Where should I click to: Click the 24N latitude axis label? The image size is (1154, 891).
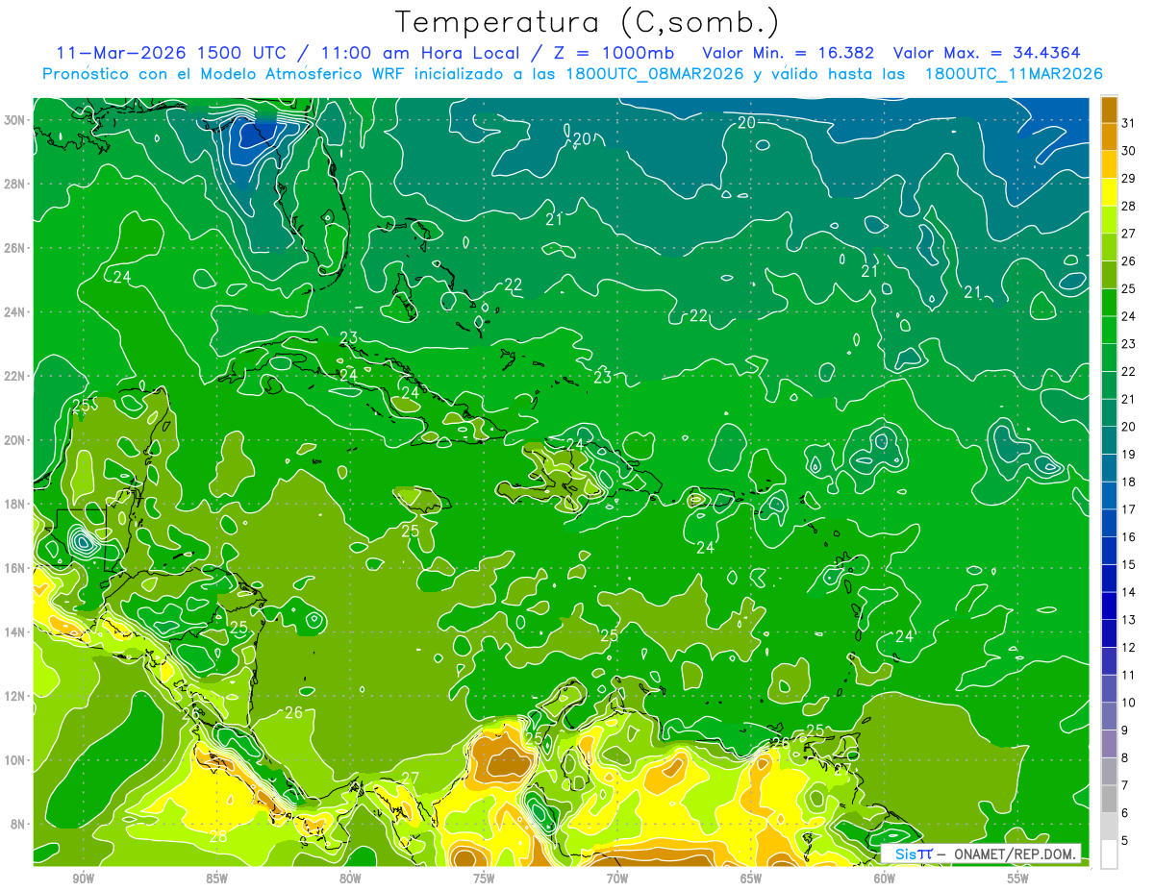13,312
